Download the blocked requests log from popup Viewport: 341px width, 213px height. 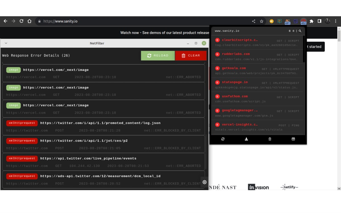coord(246,139)
